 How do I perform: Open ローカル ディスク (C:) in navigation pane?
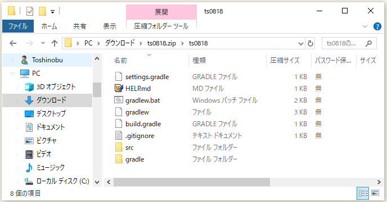coord(62,181)
